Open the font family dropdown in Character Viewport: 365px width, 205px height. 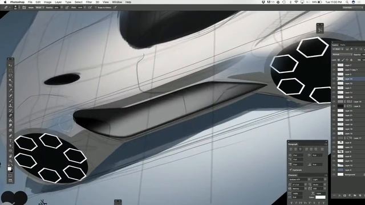[299, 179]
